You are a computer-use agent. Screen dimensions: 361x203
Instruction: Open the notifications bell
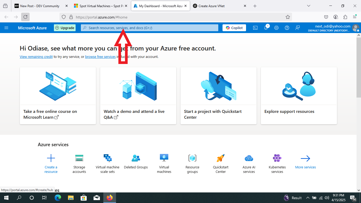click(266, 28)
